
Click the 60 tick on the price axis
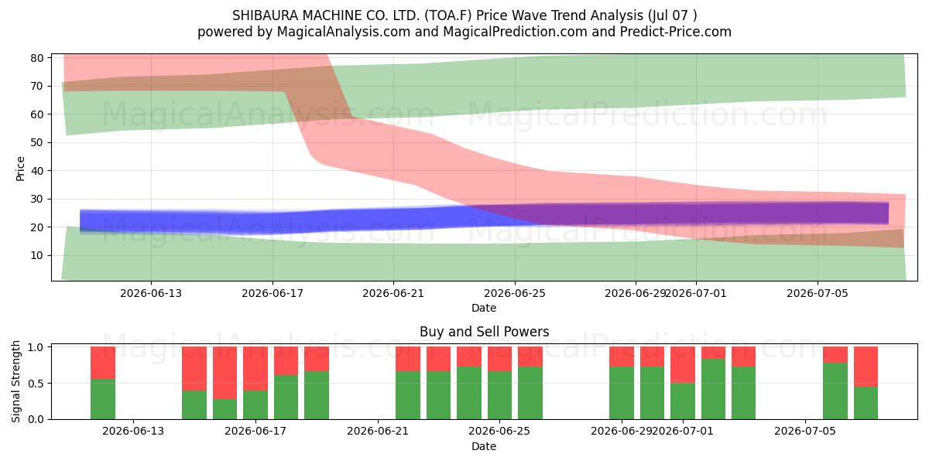(36, 114)
